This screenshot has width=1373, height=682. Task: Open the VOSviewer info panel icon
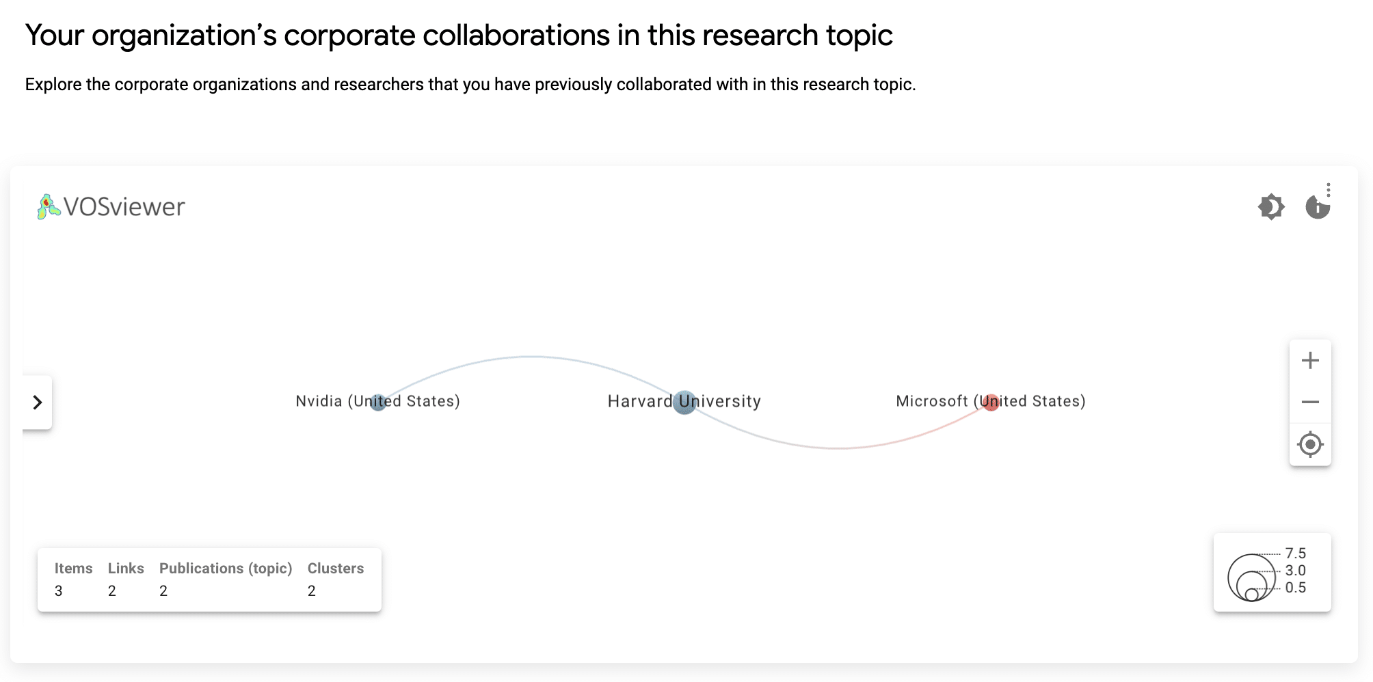click(x=1317, y=207)
